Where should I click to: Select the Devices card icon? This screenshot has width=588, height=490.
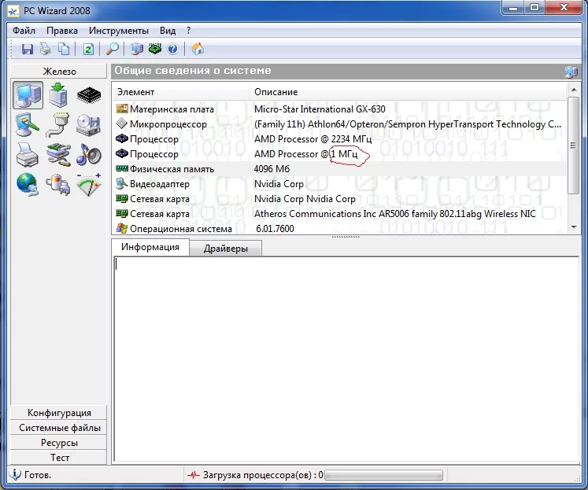(58, 155)
